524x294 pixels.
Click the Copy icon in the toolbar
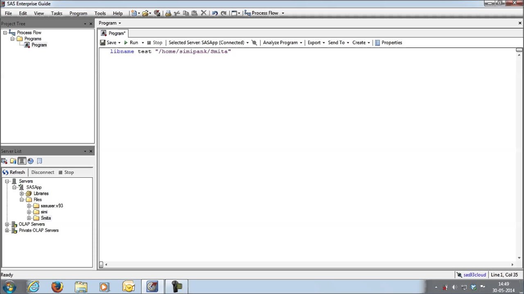pos(186,13)
